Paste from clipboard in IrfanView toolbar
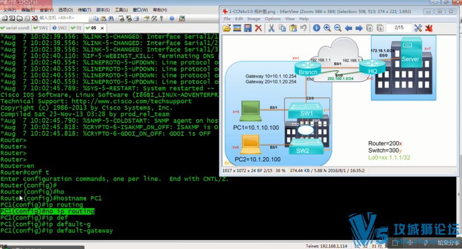 pos(293,28)
